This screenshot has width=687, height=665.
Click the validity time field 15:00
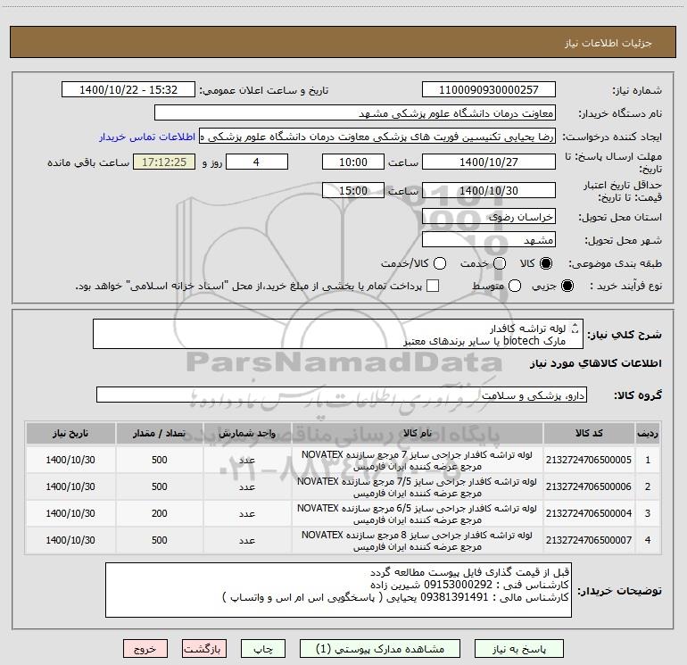point(353,190)
